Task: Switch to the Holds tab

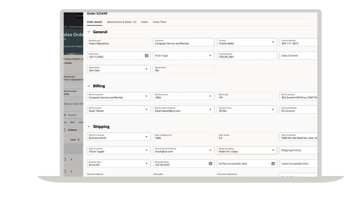Action: [144, 22]
